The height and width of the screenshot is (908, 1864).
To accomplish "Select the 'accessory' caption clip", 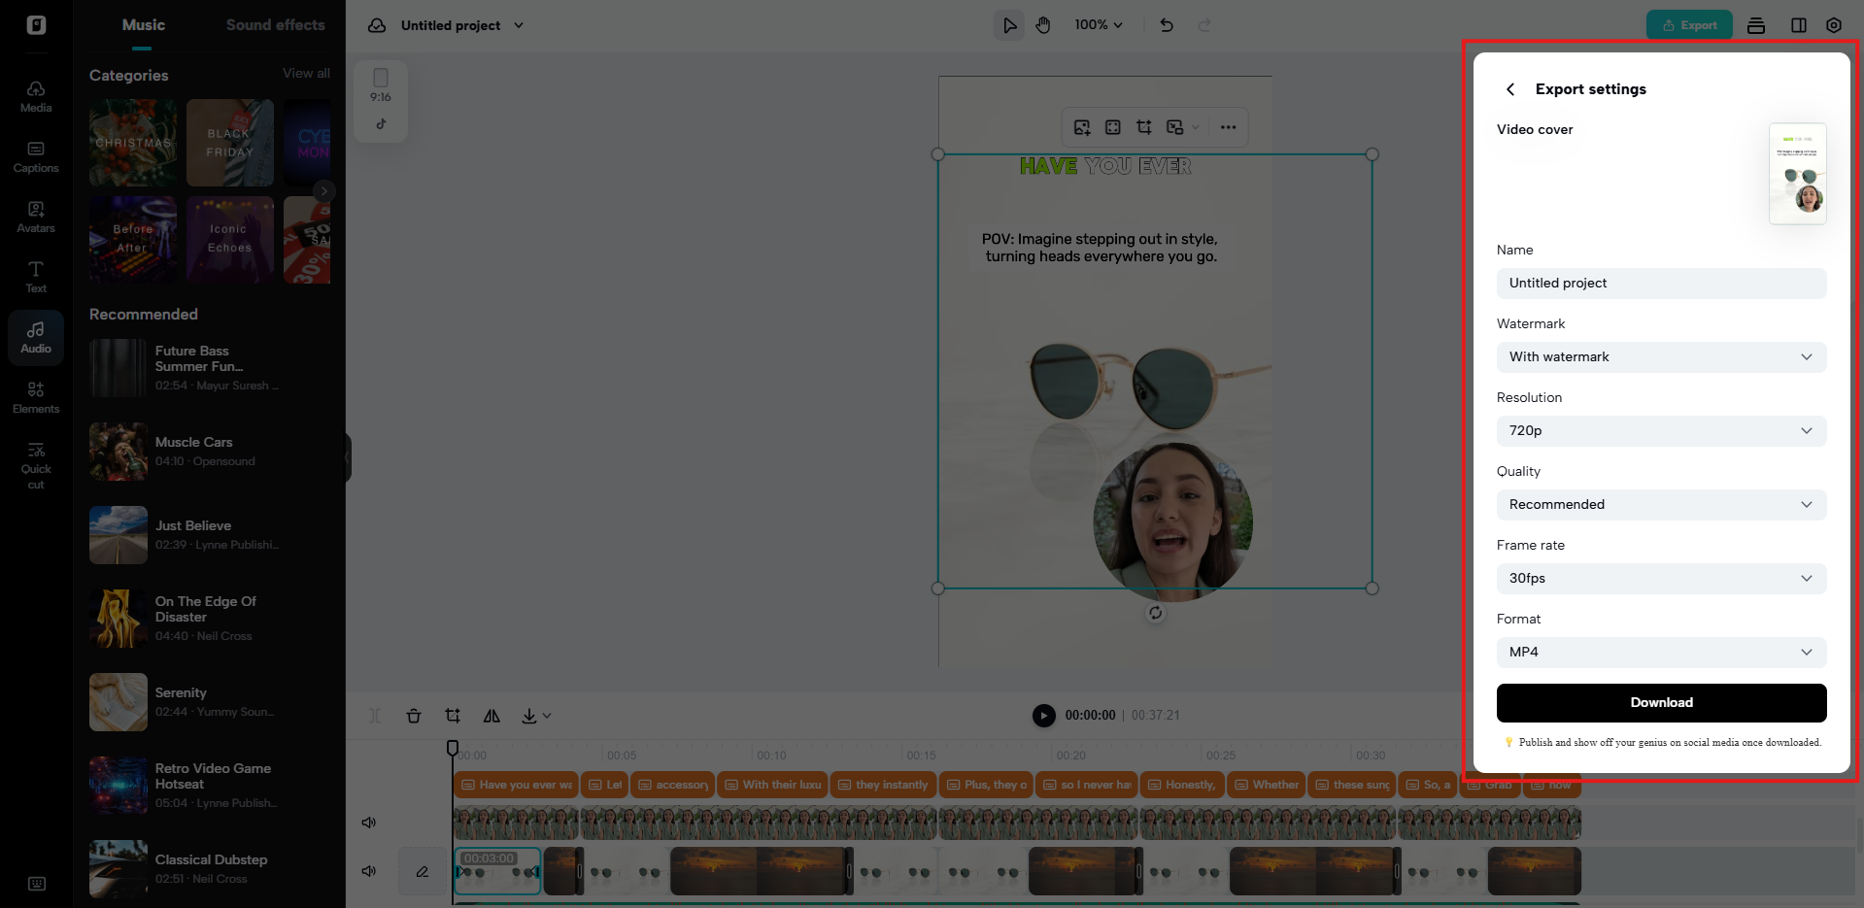I will tap(673, 785).
